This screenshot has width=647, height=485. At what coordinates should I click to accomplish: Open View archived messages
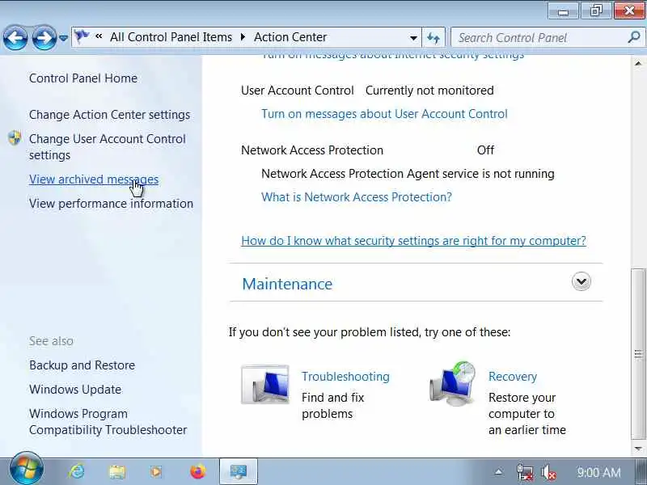pyautogui.click(x=94, y=179)
